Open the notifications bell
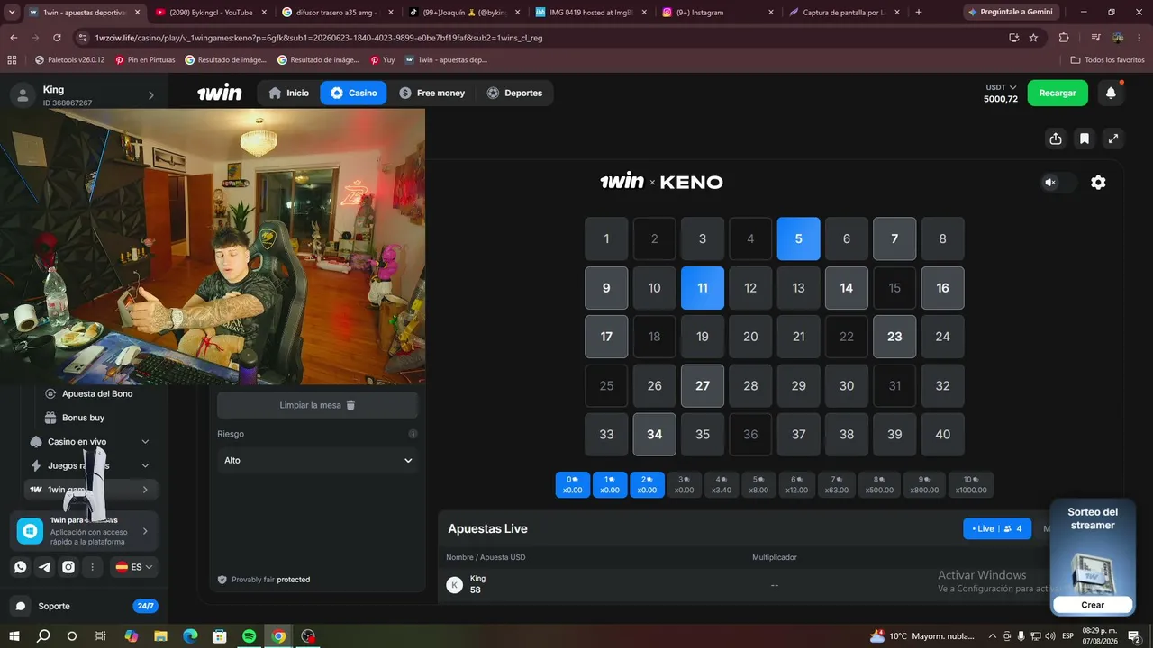This screenshot has width=1153, height=648. 1111,93
